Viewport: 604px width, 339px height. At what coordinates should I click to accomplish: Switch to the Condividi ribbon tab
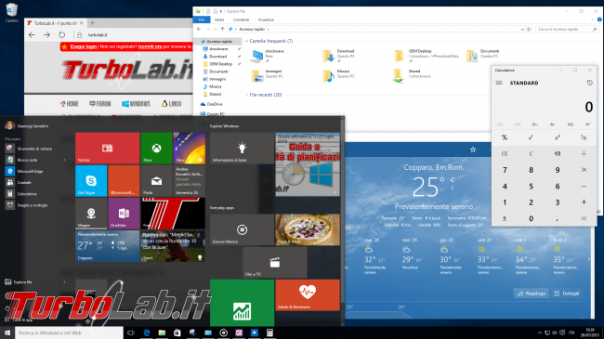coord(242,20)
